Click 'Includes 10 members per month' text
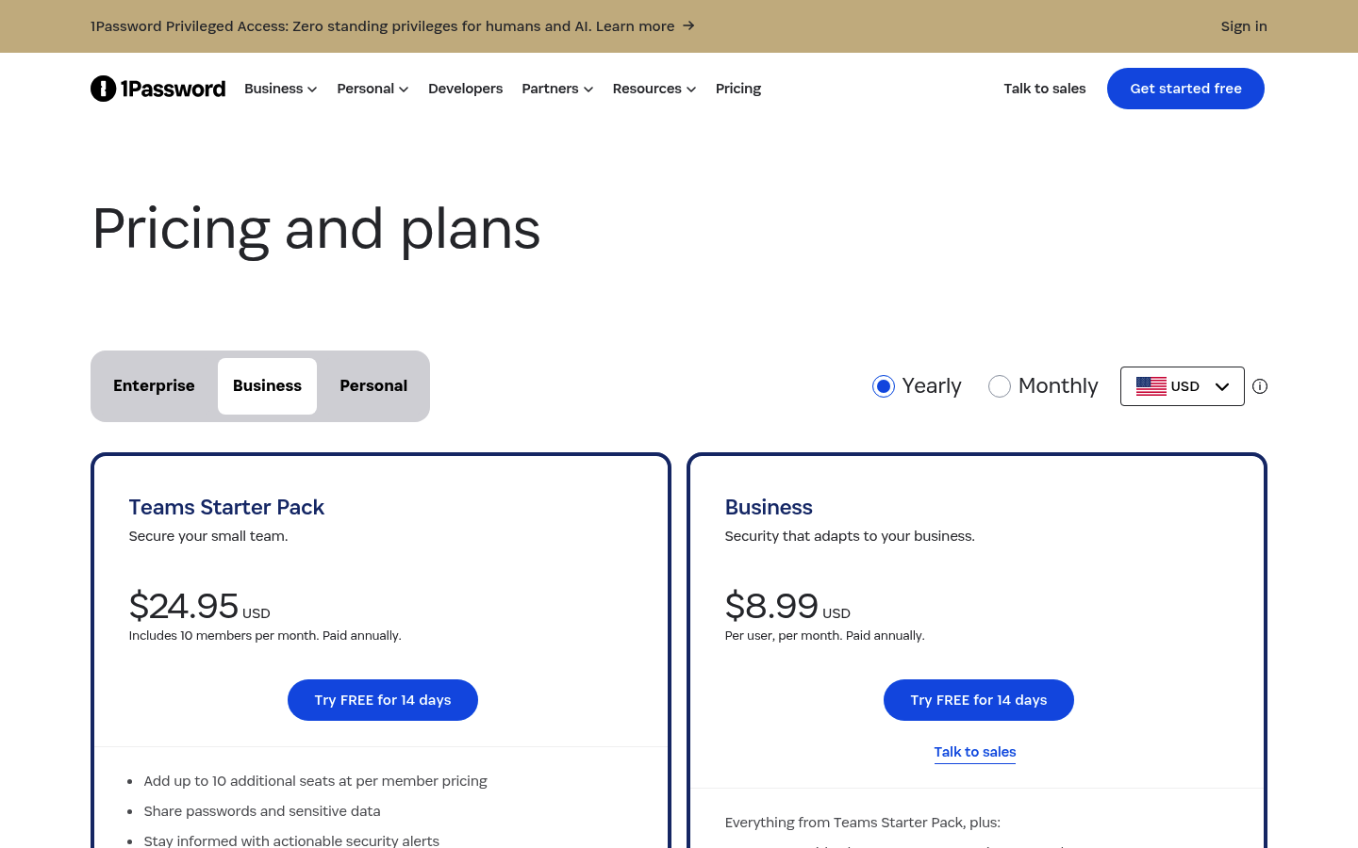This screenshot has width=1358, height=848. tap(265, 636)
